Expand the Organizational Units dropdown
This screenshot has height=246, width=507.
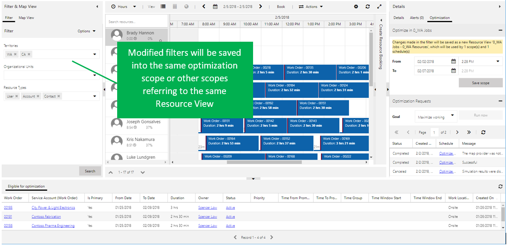(x=95, y=75)
